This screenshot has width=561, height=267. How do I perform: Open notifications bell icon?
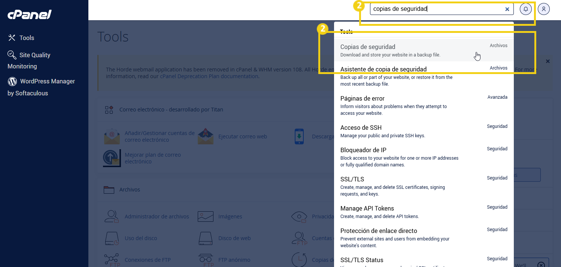point(526,9)
